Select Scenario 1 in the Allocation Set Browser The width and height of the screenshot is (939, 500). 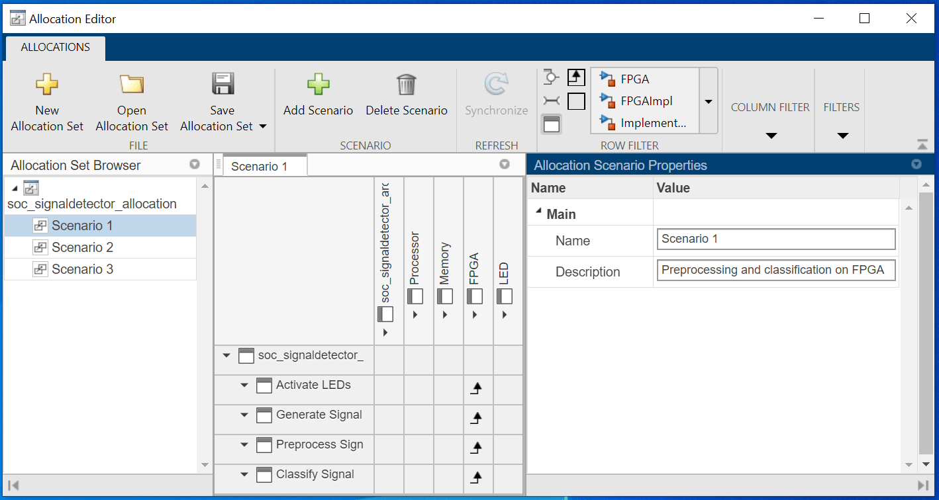pyautogui.click(x=101, y=226)
